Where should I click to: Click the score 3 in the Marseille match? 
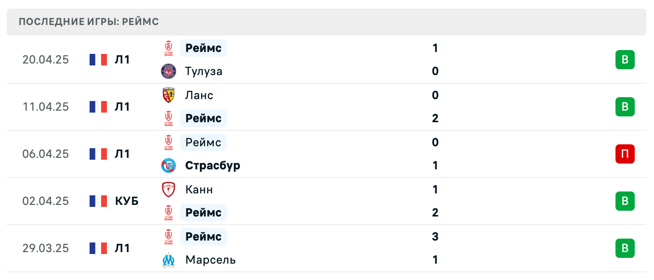click(435, 237)
